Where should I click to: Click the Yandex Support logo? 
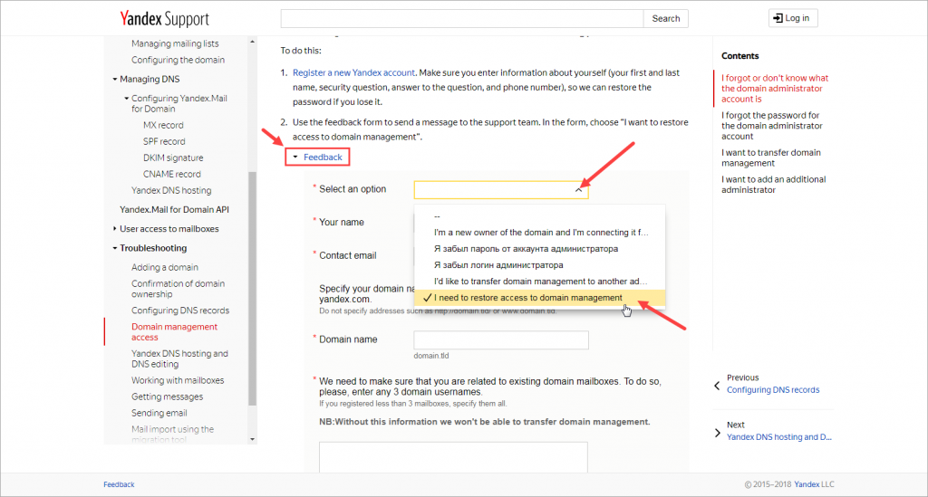(165, 19)
